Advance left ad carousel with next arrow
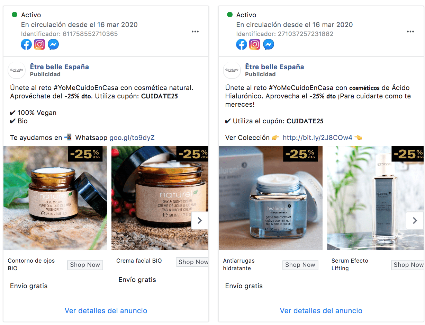425x325 pixels. [x=200, y=220]
